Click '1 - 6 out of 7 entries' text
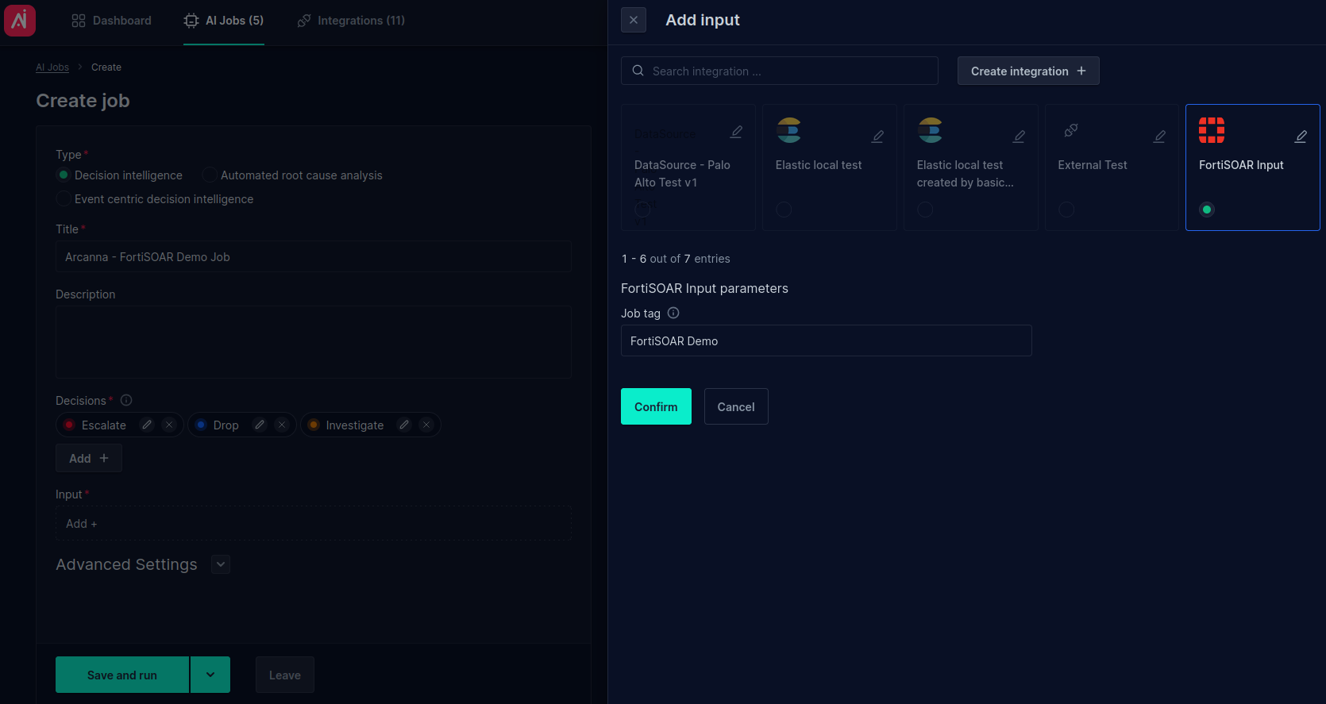 pos(676,259)
